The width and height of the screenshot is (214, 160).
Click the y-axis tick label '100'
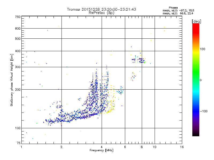pyautogui.click(x=18, y=128)
